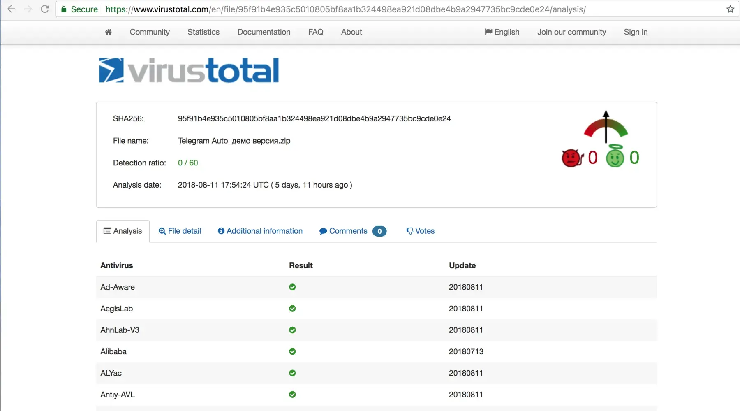Click the browser address bar URL
Viewport: 740px width, 411px height.
[345, 9]
